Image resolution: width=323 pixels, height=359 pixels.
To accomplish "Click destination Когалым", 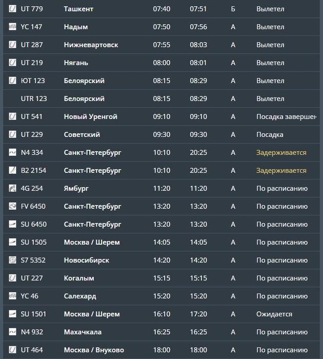I will click(79, 278).
